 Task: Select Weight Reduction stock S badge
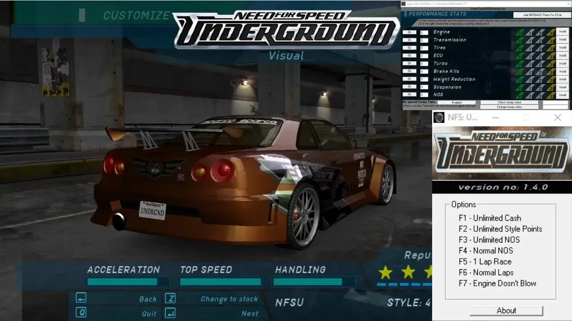520,79
